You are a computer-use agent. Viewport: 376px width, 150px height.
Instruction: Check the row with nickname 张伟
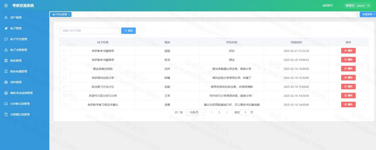click(x=65, y=60)
